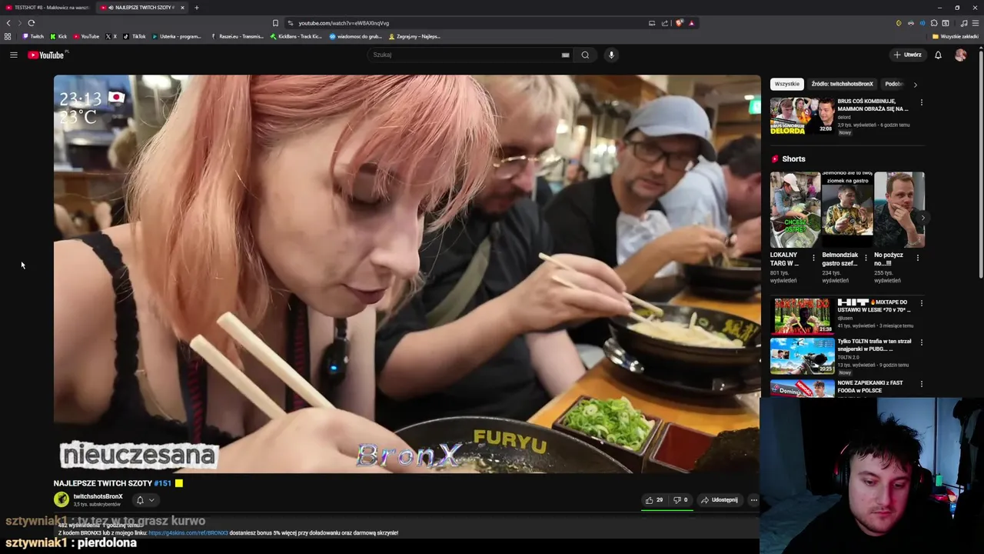Click the Utwórz create button
The width and height of the screenshot is (984, 554).
tap(907, 55)
